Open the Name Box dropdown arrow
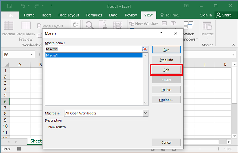The image size is (238, 153). 32,54
